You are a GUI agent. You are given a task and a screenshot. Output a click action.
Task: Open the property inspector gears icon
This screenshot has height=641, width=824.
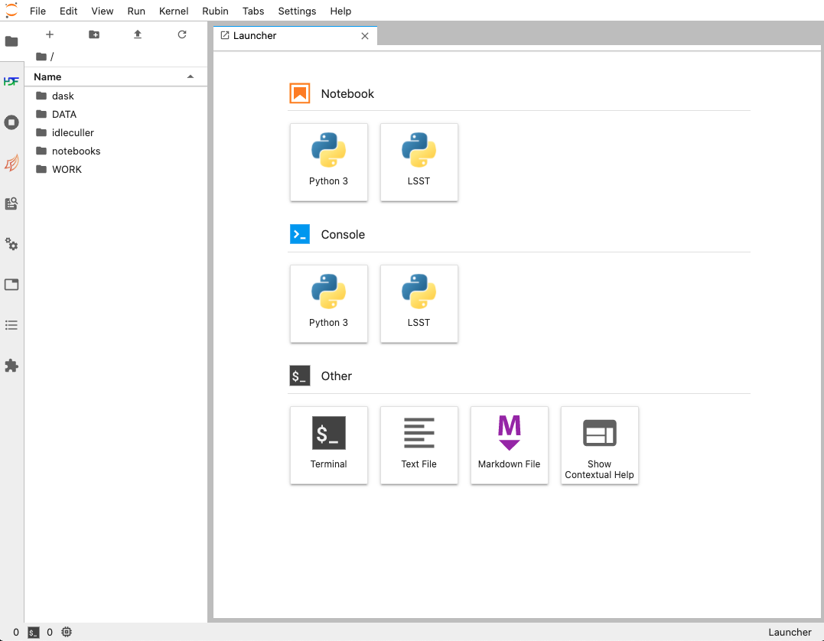pos(11,244)
